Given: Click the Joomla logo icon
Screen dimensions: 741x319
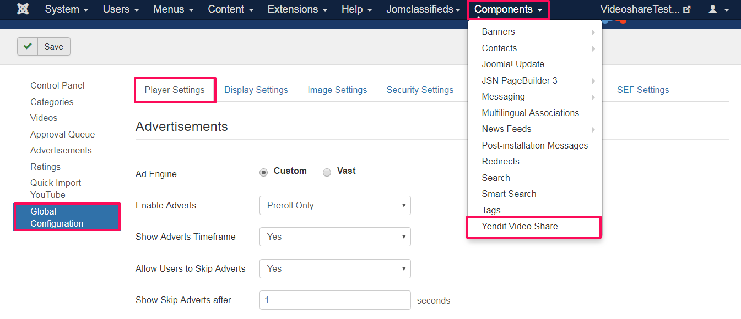Looking at the screenshot, I should point(23,9).
